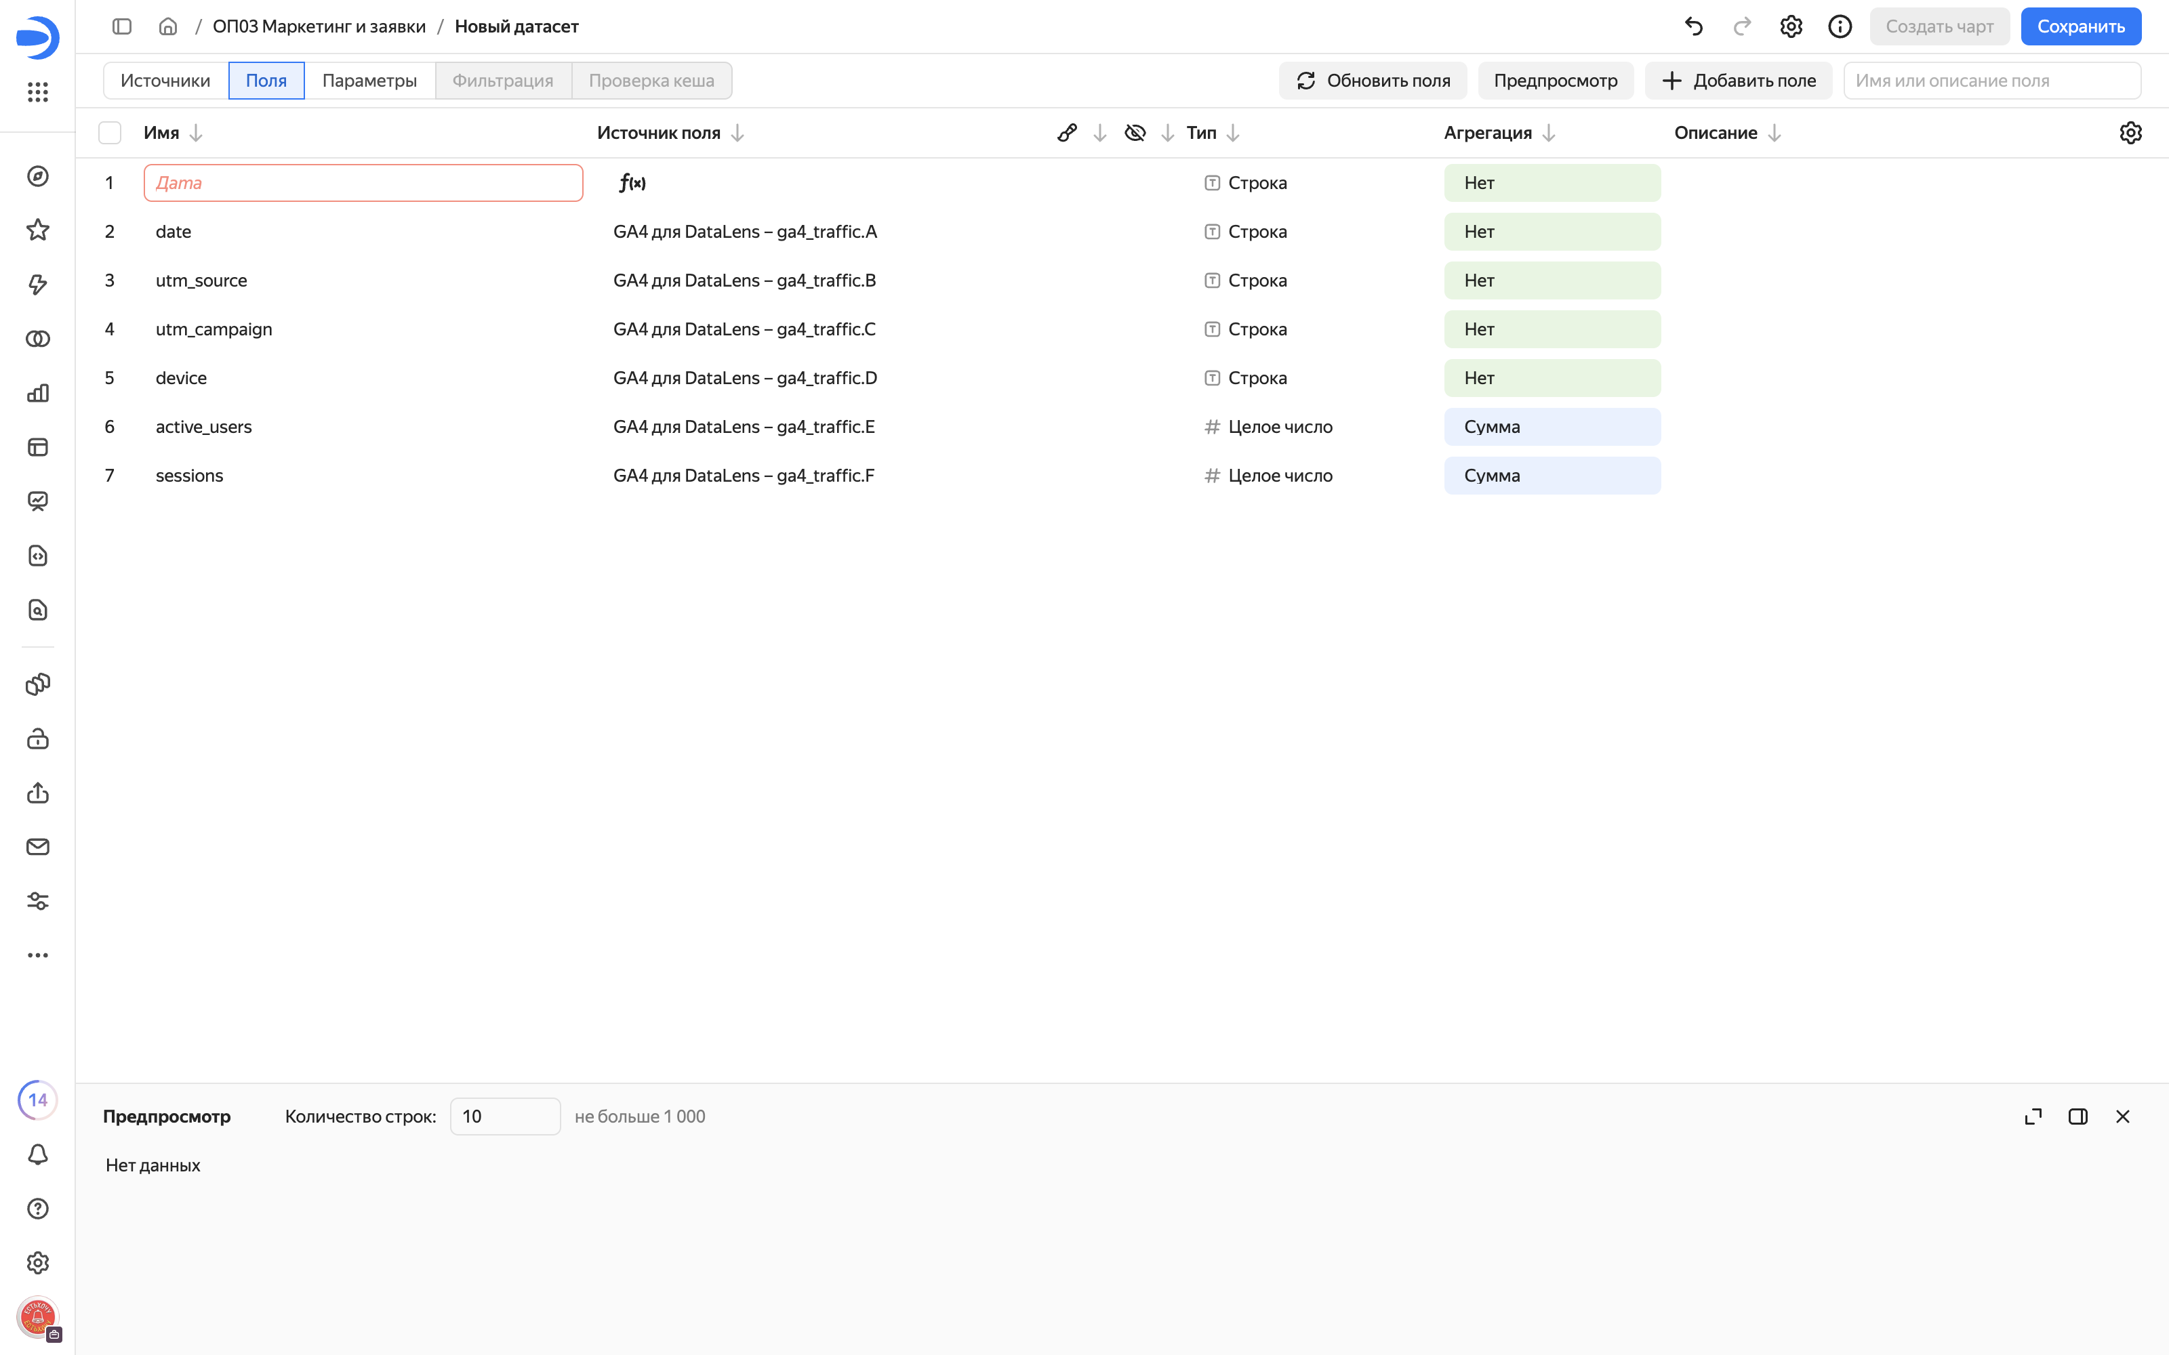Open the lightning bolt connections icon
This screenshot has width=2169, height=1355.
tap(38, 285)
